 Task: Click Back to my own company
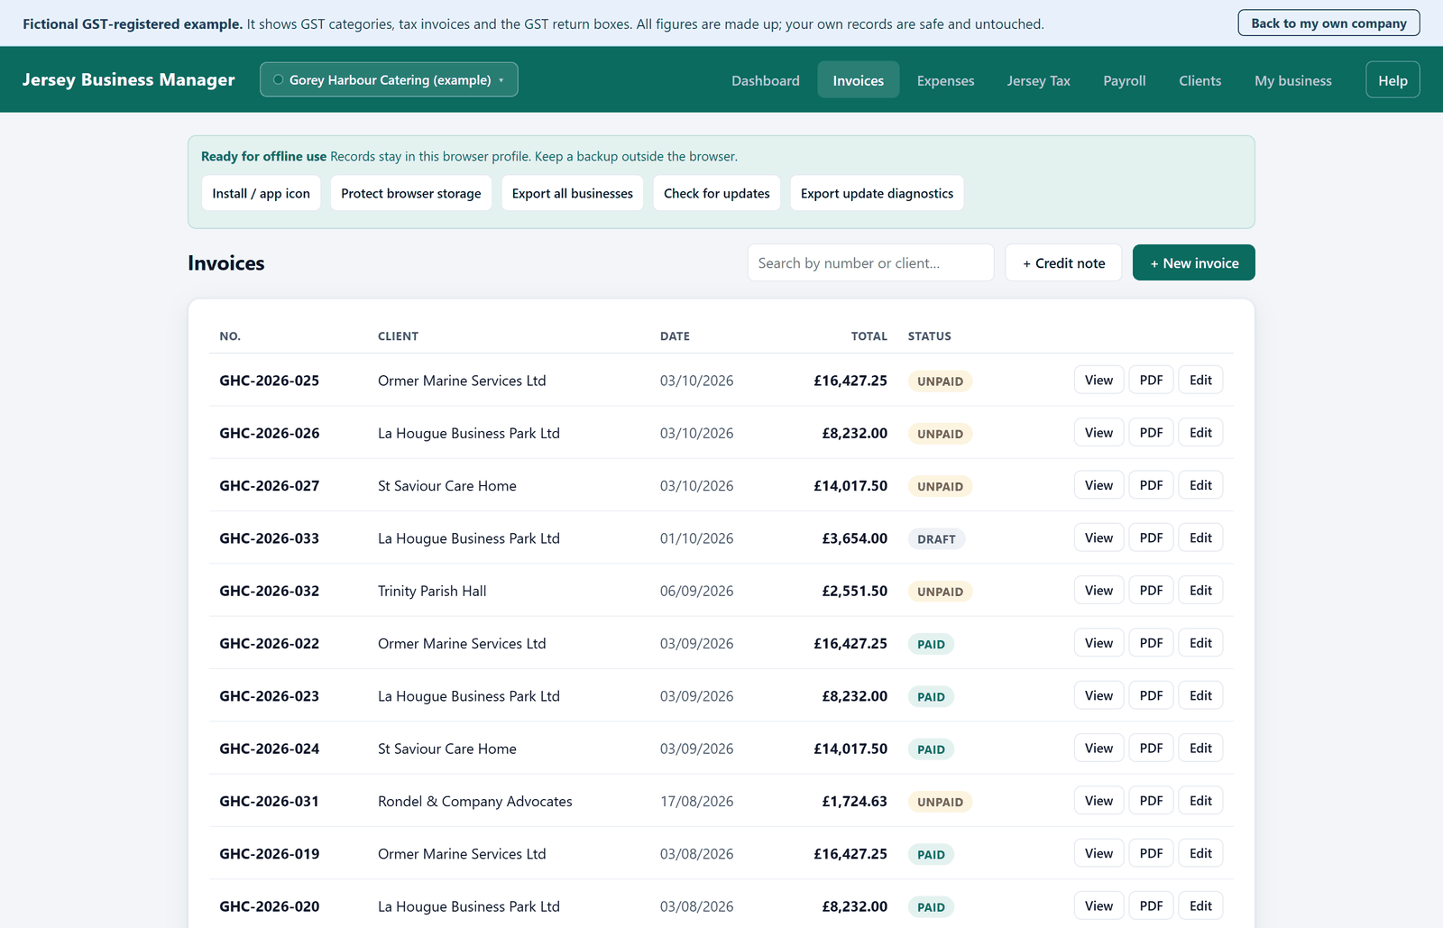[1328, 23]
